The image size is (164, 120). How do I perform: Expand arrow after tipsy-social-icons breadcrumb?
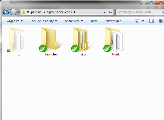75,12
